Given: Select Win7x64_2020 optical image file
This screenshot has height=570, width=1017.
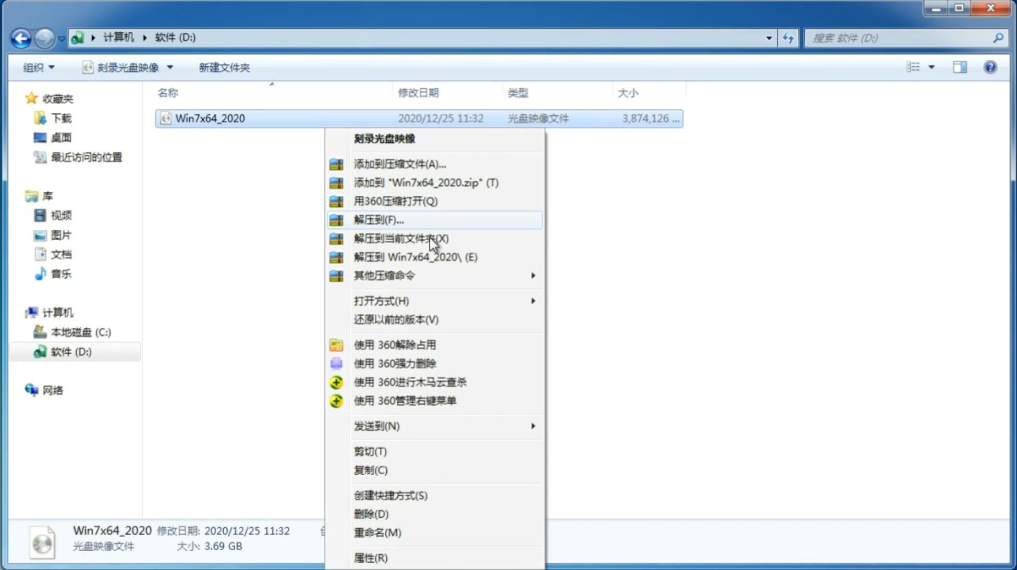Looking at the screenshot, I should click(x=210, y=117).
